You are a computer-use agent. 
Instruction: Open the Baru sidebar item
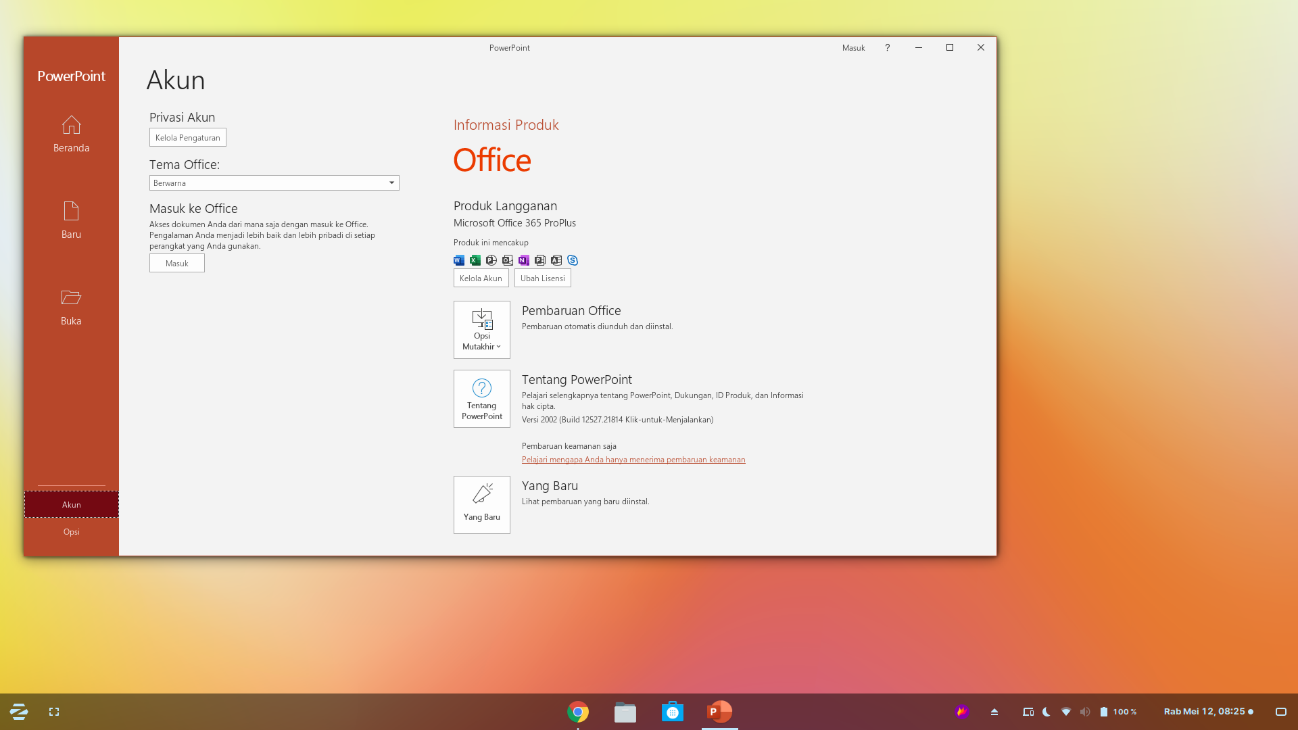point(71,220)
